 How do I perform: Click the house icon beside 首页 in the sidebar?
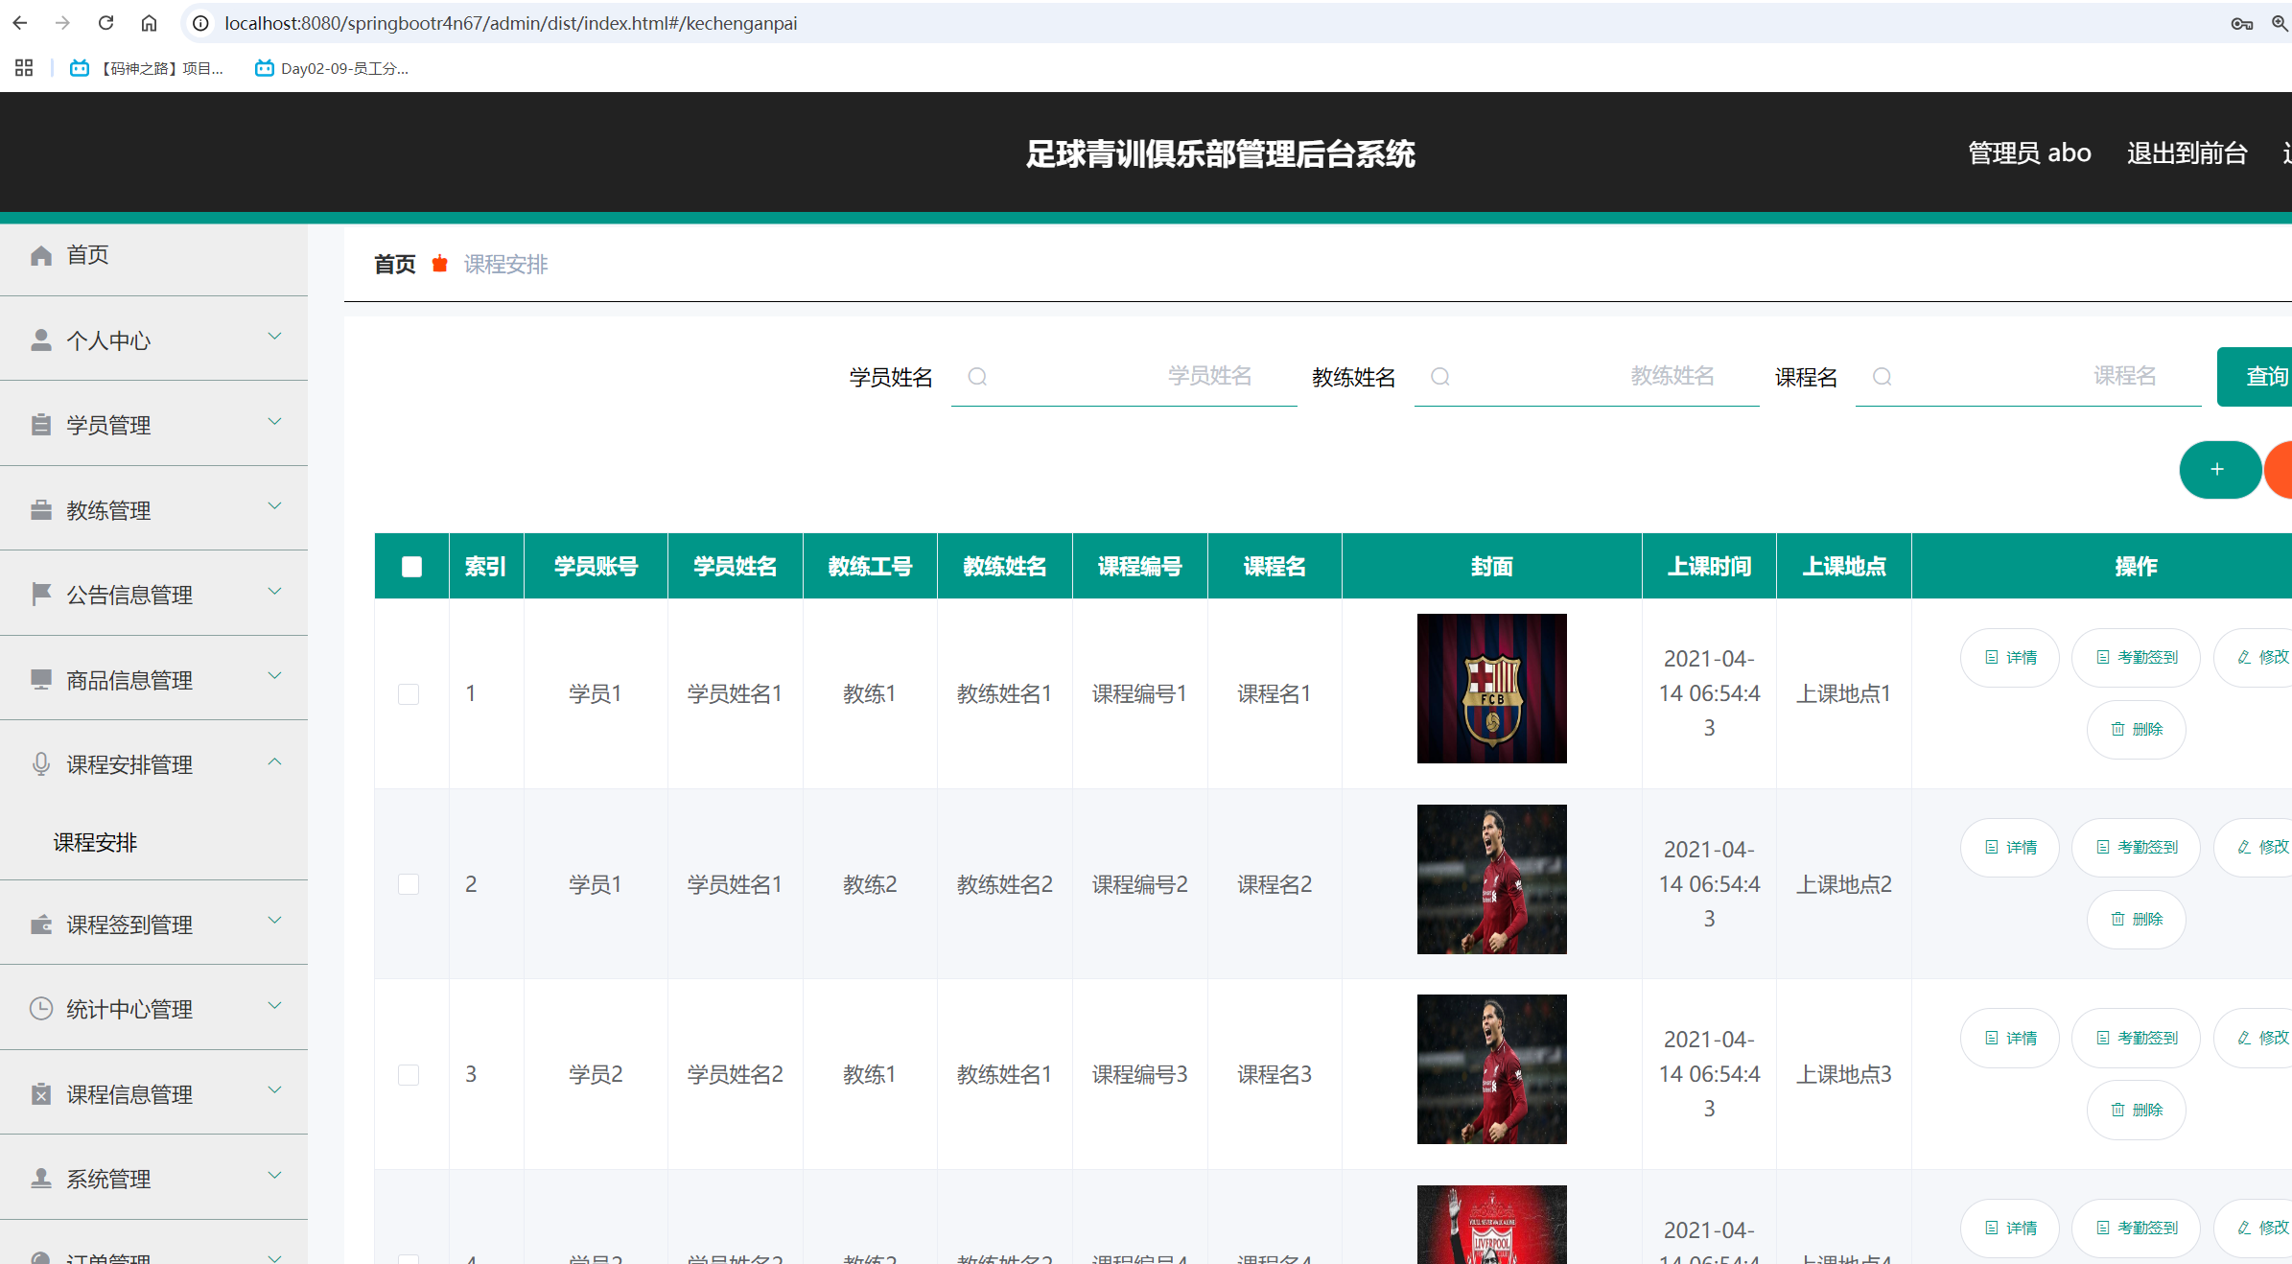pos(40,255)
